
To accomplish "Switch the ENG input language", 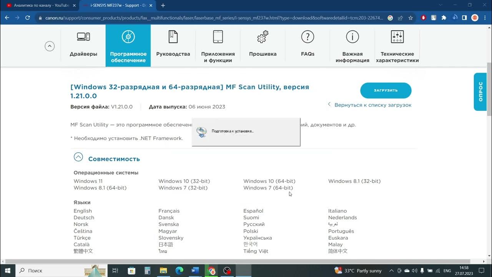I will pos(447,270).
